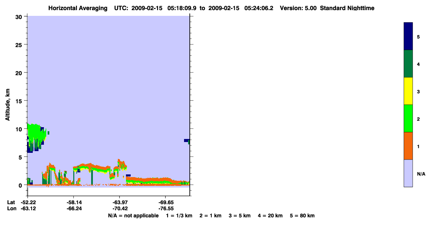Screen dimensions: 439x225
Task: Click the 20 altitude tick label
Action: coord(19,73)
